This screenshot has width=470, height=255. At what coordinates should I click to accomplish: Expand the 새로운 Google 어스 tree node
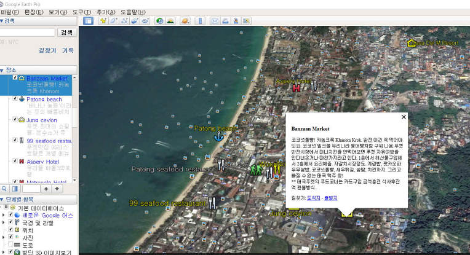pyautogui.click(x=4, y=215)
